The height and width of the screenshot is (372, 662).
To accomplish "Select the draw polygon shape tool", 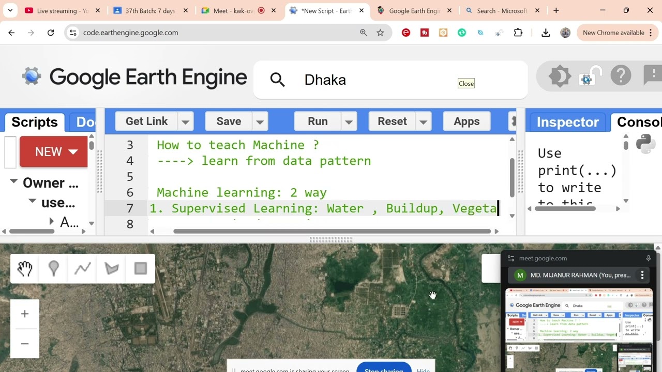I will (112, 269).
